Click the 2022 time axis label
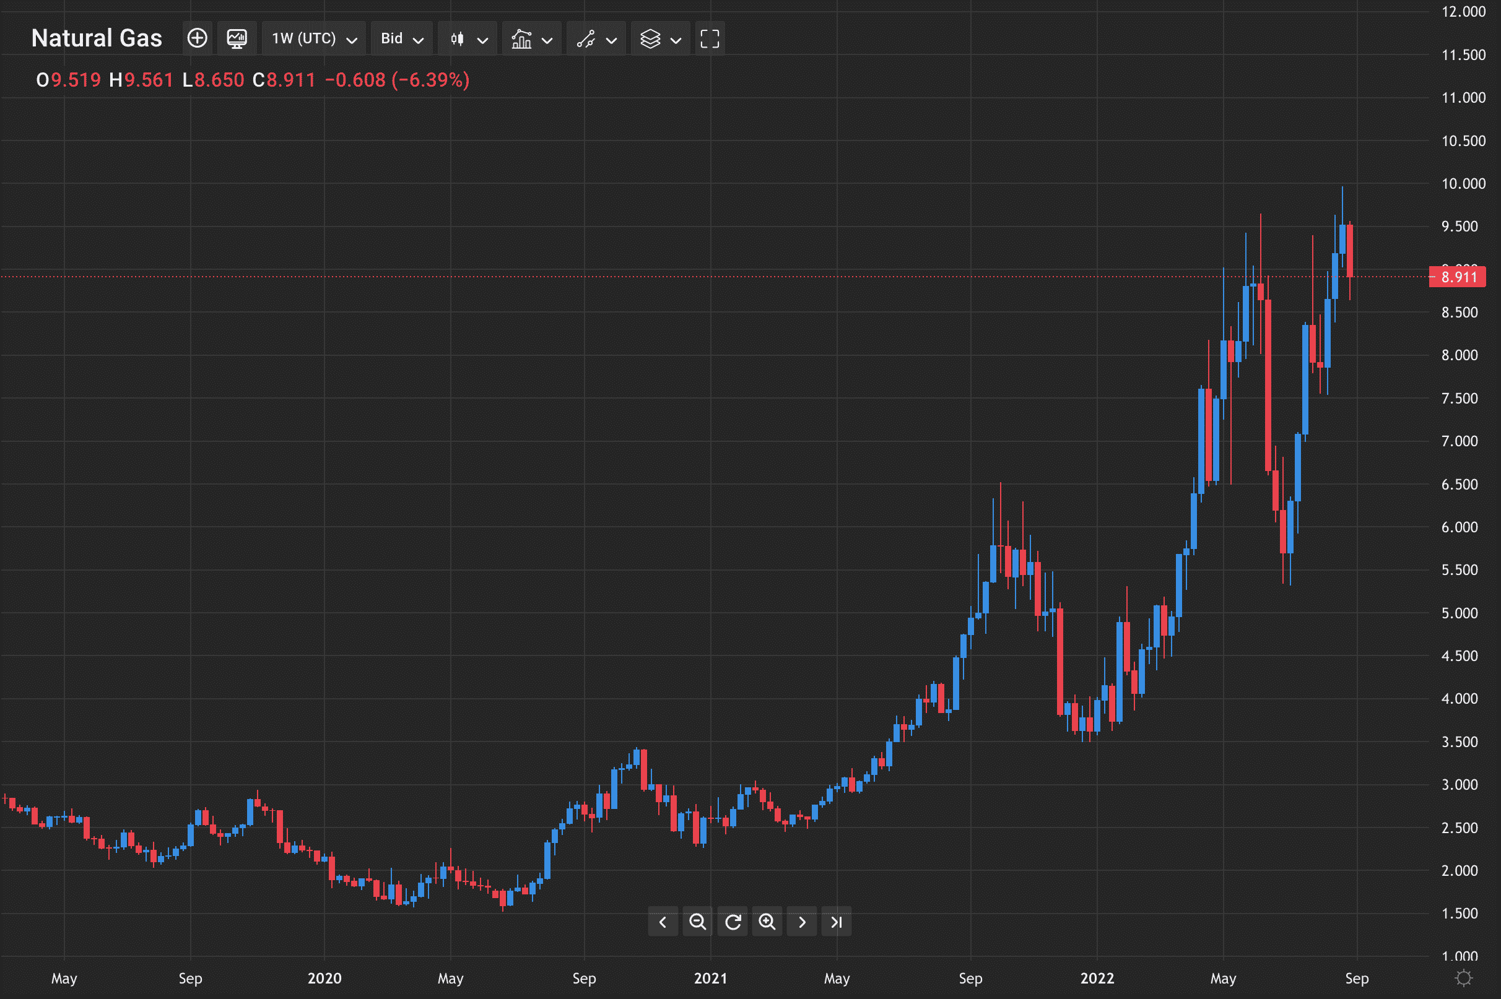Viewport: 1501px width, 999px height. (x=1097, y=978)
